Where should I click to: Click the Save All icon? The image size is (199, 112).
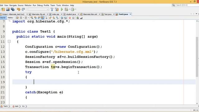[x=12, y=9]
